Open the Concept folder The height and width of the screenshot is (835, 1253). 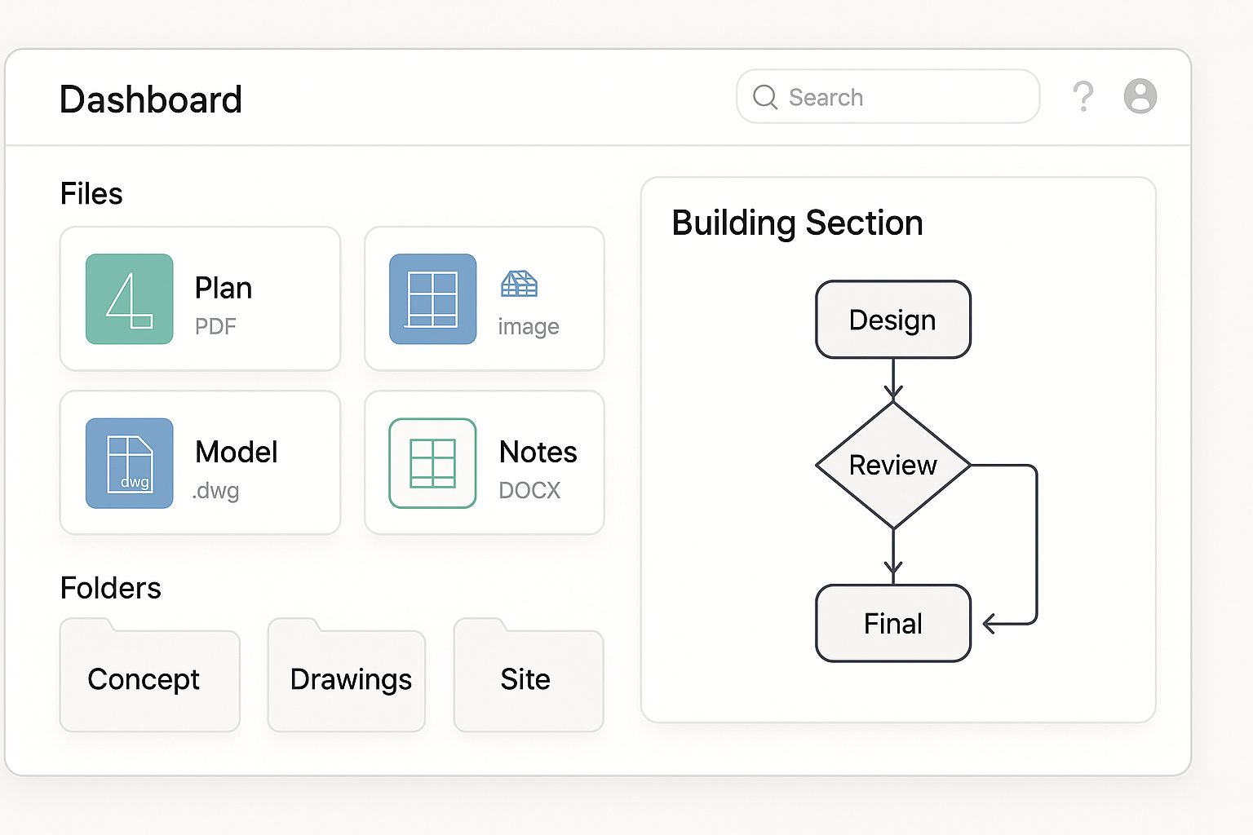pos(150,677)
